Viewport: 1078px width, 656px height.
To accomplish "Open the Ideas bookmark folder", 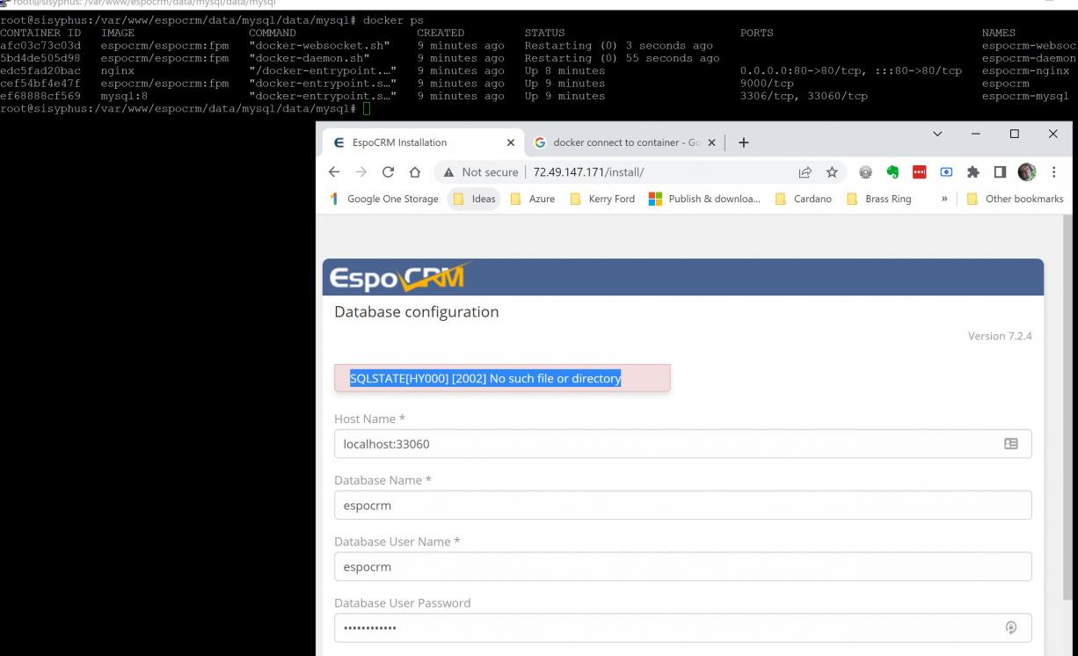I will click(x=474, y=199).
